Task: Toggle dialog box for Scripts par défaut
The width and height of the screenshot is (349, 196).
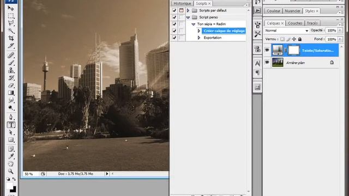Action: point(182,10)
